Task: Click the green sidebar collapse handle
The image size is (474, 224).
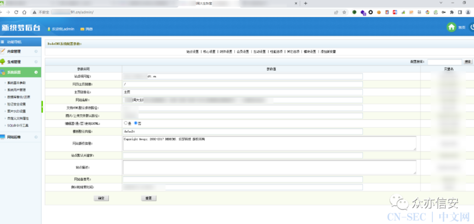Action: pyautogui.click(x=42, y=106)
